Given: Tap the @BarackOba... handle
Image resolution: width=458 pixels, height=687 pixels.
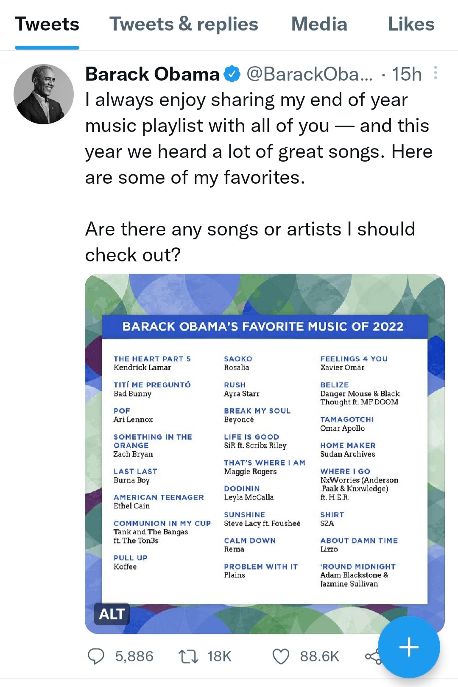Looking at the screenshot, I should (309, 74).
